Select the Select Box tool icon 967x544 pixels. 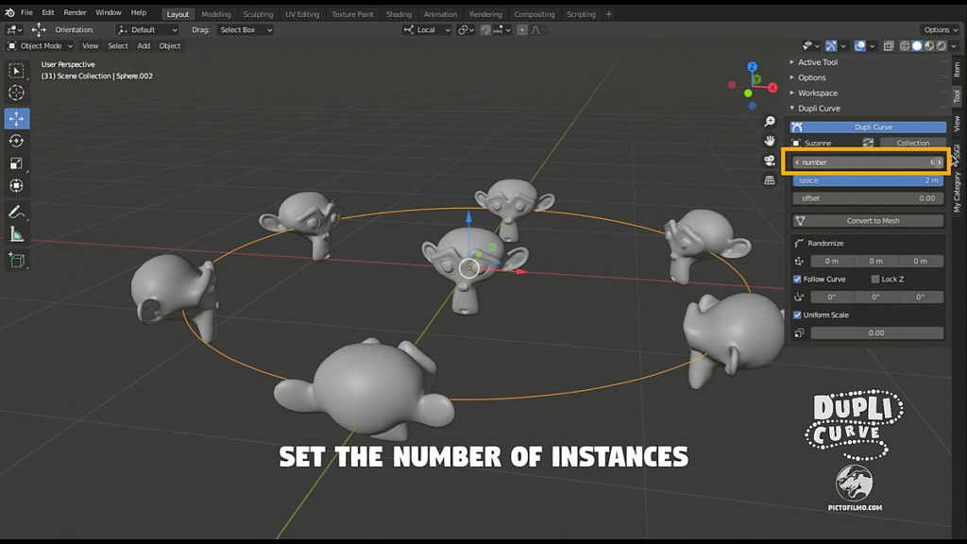pyautogui.click(x=17, y=71)
